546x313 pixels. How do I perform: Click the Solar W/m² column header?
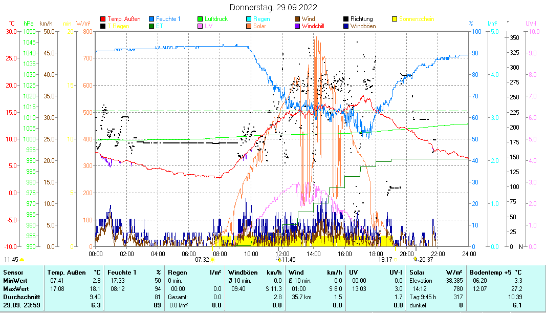[x=436, y=273]
